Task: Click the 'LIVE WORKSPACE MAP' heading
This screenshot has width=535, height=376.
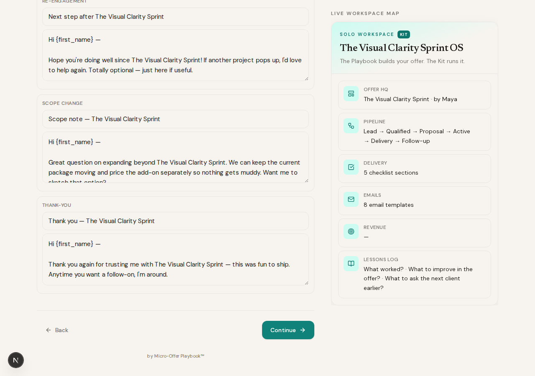Action: coord(365,13)
